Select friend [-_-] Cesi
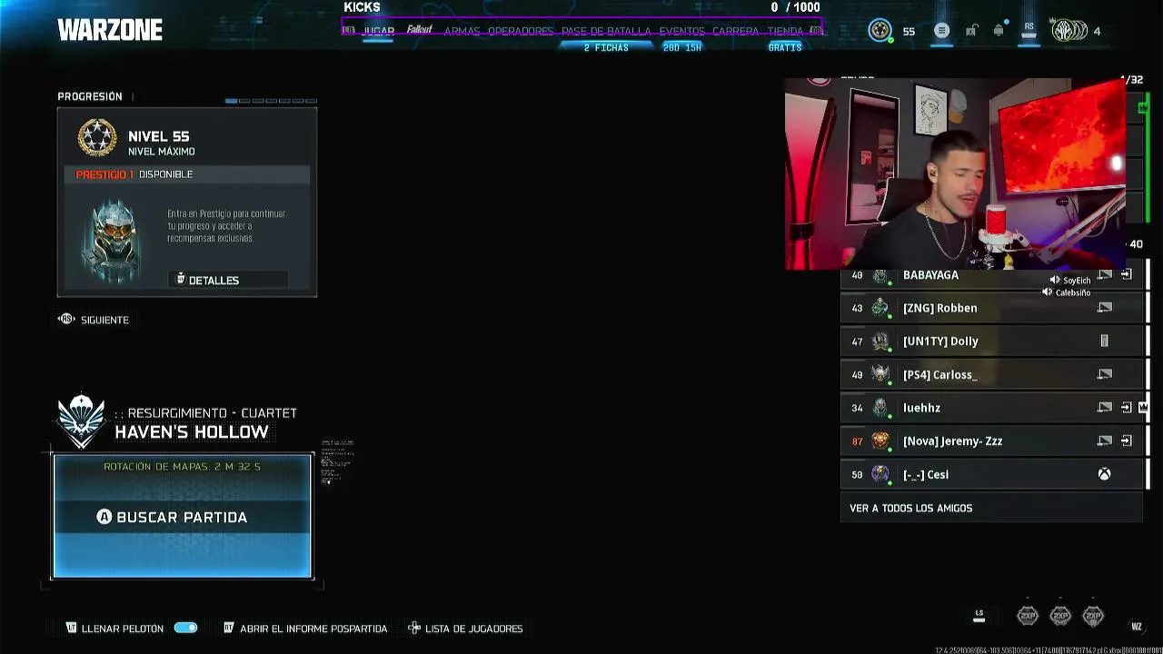 point(991,474)
